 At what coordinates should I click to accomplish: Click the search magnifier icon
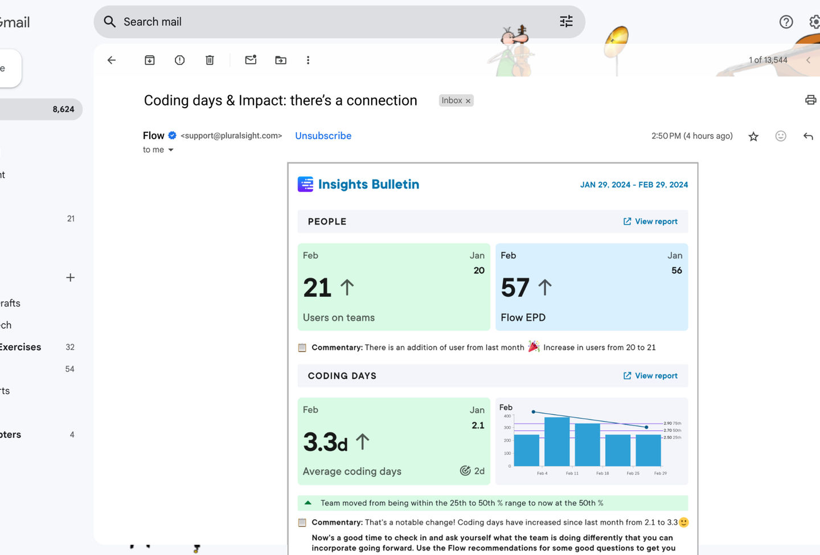(x=109, y=22)
